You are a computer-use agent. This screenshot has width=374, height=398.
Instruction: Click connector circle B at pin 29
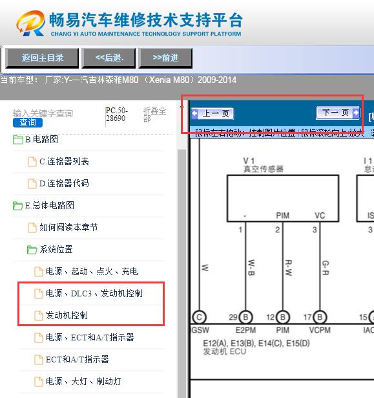245,317
